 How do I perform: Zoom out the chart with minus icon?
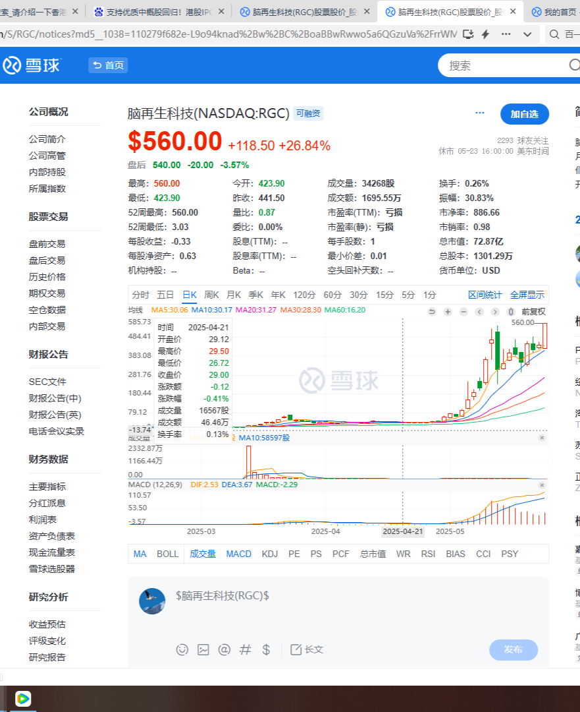point(463,311)
